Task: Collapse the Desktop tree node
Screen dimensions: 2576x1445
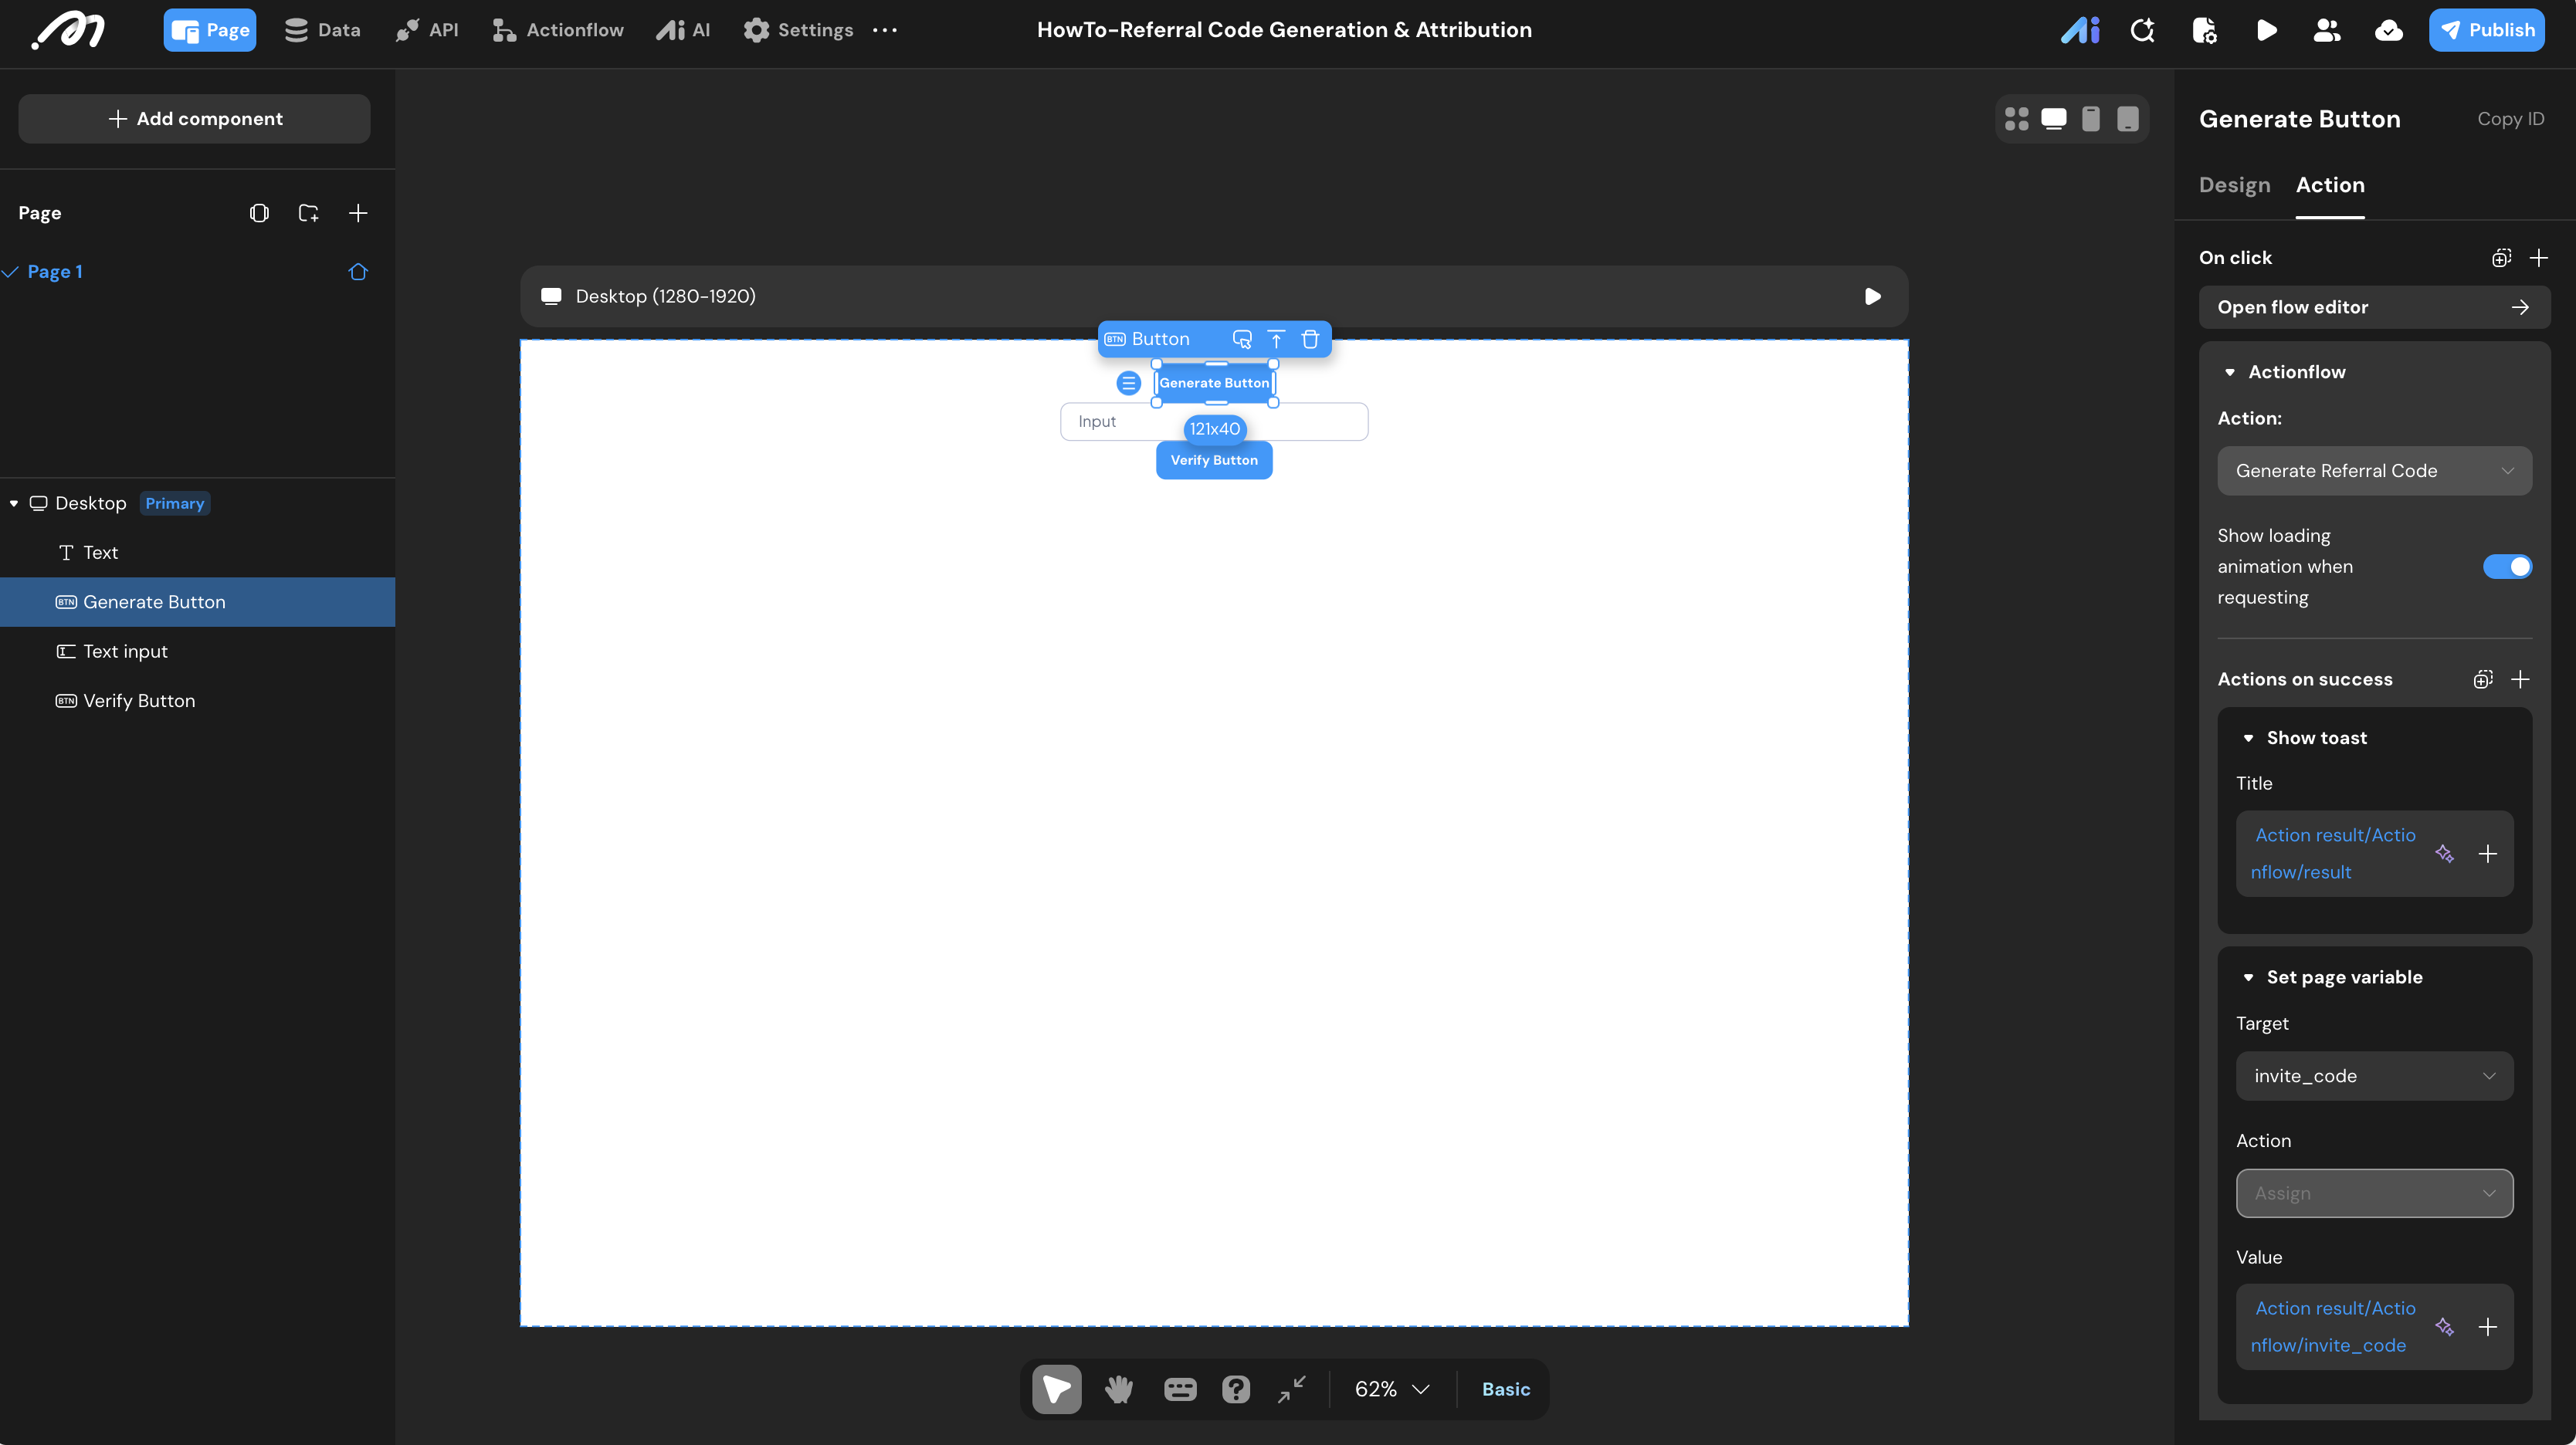Action: 14,503
